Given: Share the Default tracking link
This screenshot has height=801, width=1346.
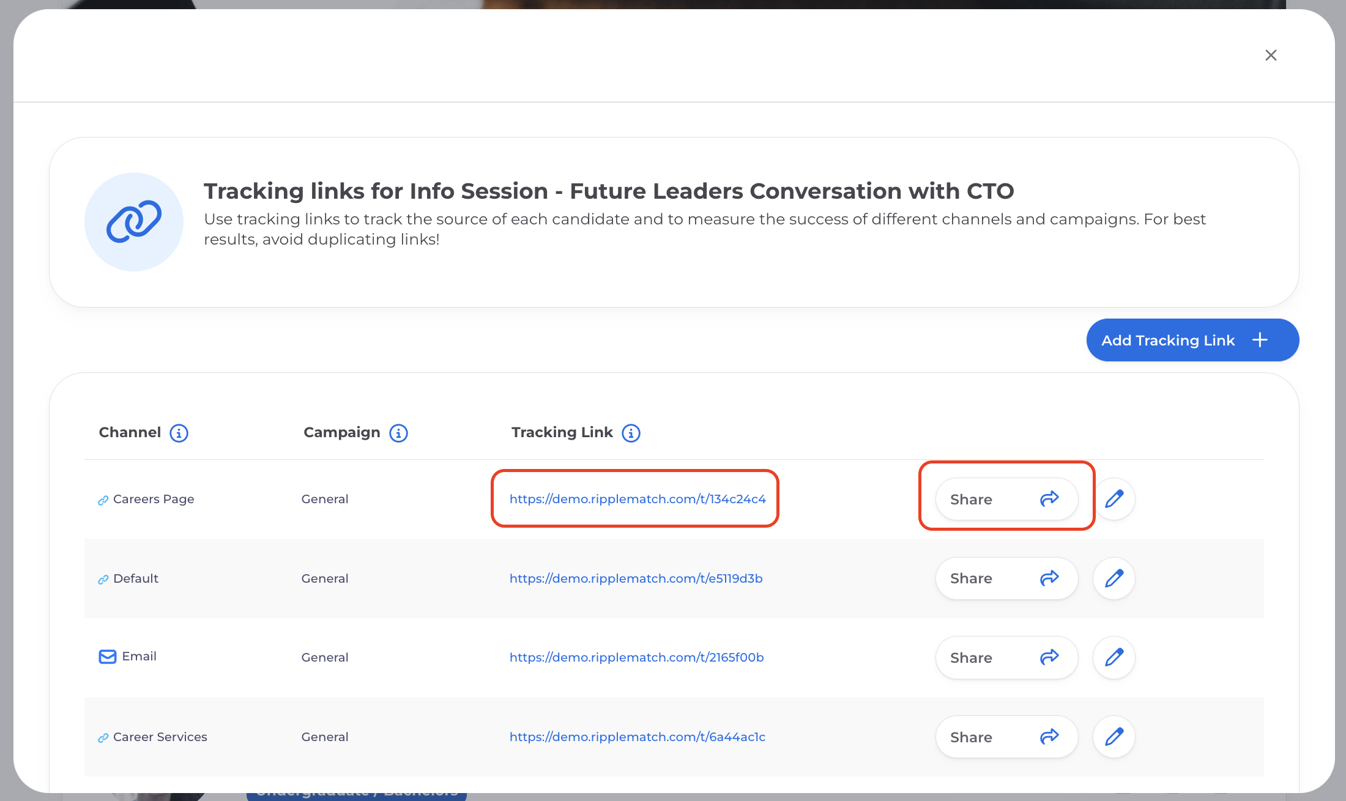Looking at the screenshot, I should click(x=1006, y=578).
